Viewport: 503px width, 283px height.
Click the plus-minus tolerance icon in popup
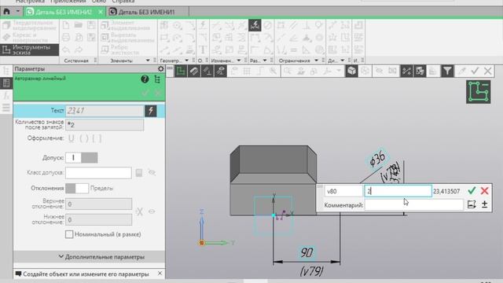[x=484, y=204]
